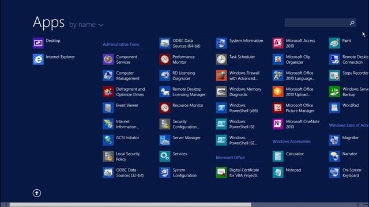The height and width of the screenshot is (207, 369).
Task: Start Narrator
Action: pos(344,156)
